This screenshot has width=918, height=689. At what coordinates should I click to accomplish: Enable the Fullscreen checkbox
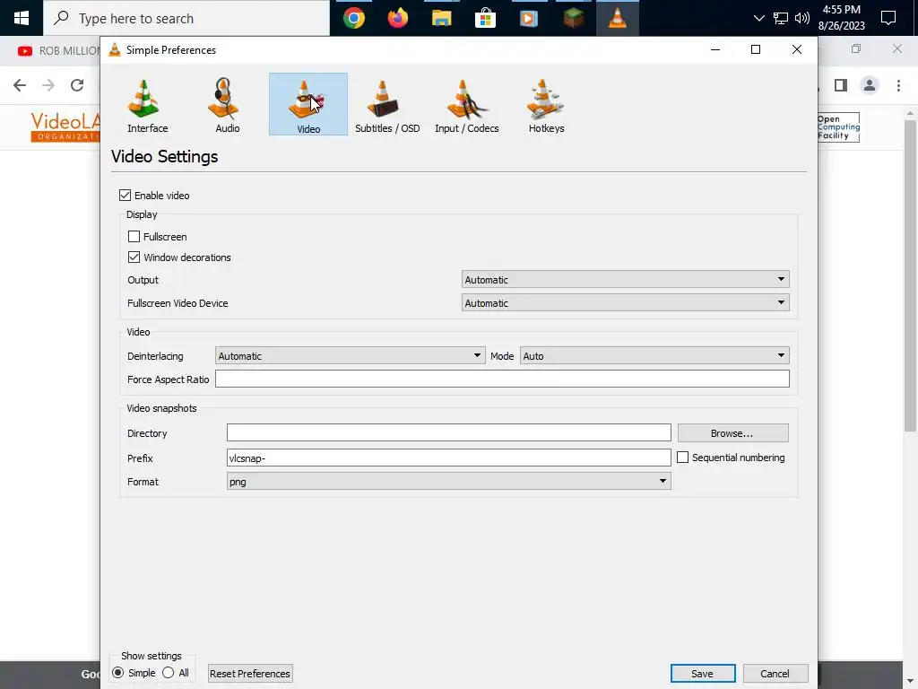pyautogui.click(x=134, y=237)
